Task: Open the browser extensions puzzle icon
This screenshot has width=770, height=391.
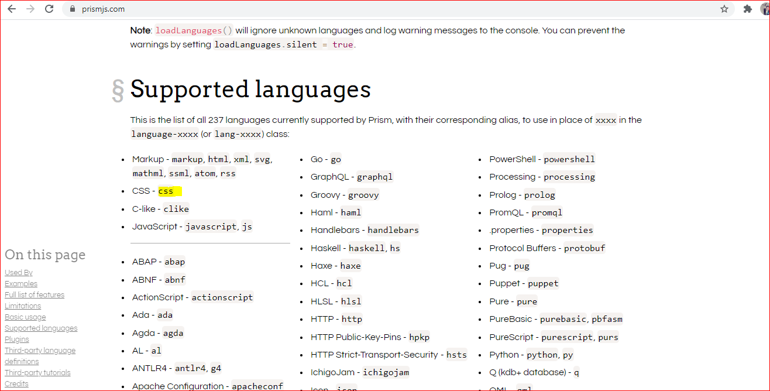Action: coord(747,9)
